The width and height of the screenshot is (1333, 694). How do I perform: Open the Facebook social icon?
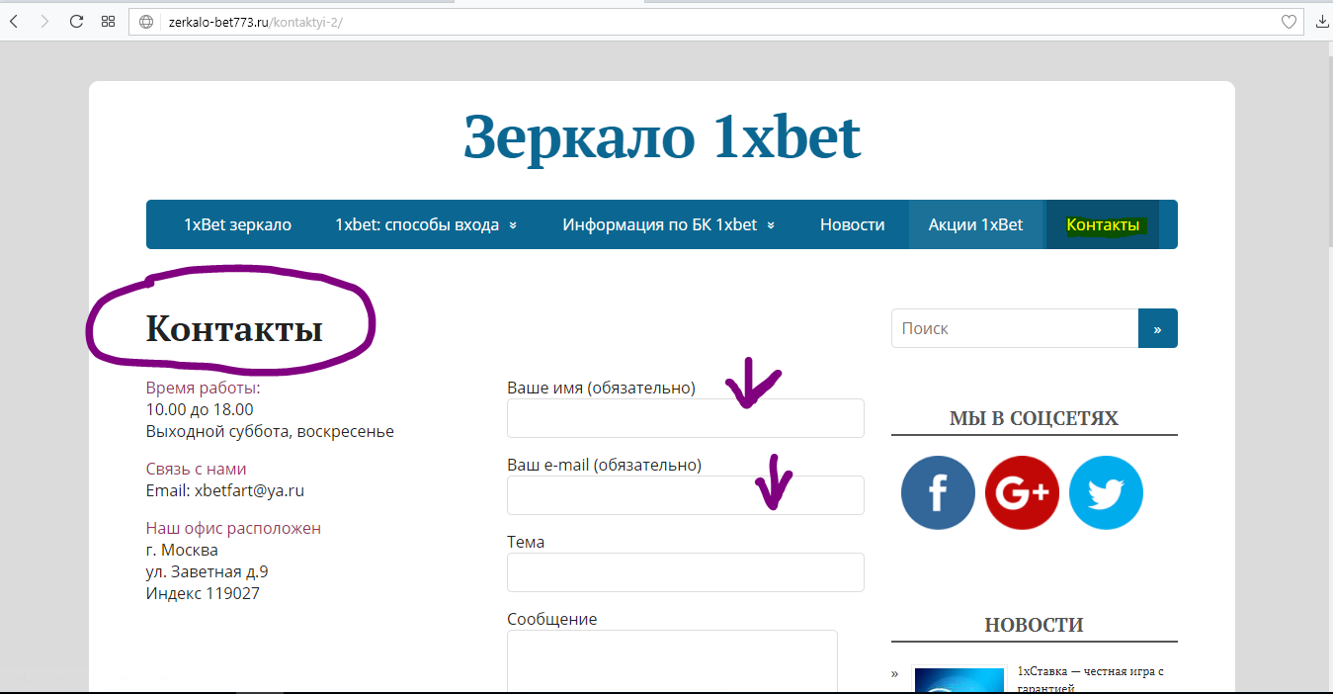click(x=938, y=492)
